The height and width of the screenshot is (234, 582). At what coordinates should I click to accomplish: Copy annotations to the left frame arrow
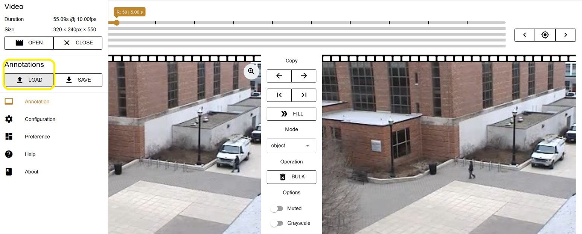279,76
